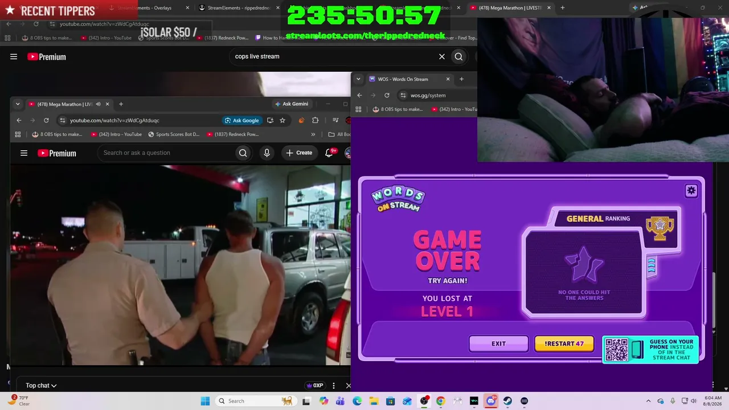729x410 pixels.
Task: Open the apps grid in front window bookmarks bar
Action: pos(18,134)
